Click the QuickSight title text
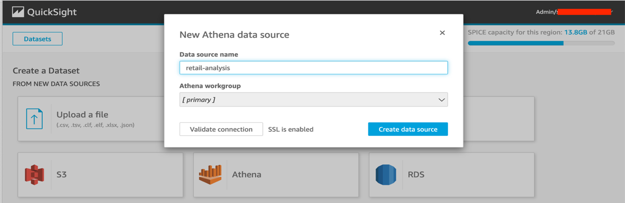The image size is (625, 203). [52, 12]
